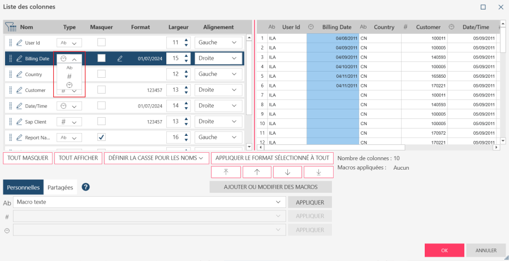Tick Masquer checkbox for Sap Client
The width and height of the screenshot is (509, 261).
click(101, 121)
